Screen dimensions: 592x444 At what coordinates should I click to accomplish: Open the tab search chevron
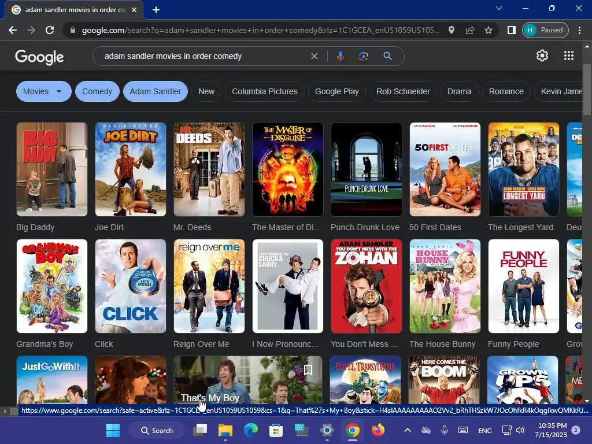point(499,8)
